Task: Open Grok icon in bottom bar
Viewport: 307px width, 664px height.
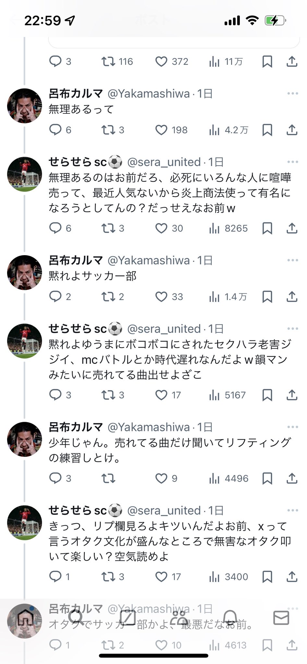Action: click(x=128, y=618)
